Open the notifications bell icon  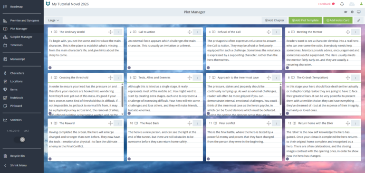(342, 4)
